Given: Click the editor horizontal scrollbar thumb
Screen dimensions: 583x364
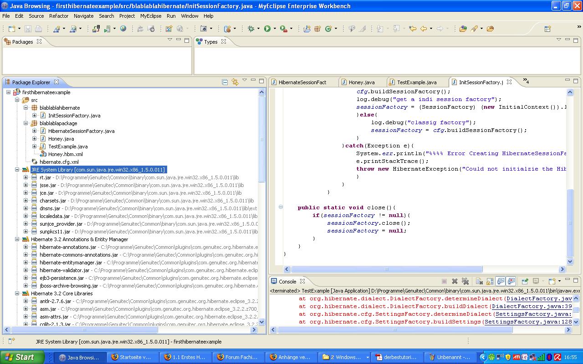Looking at the screenshot, I should click(x=387, y=269).
